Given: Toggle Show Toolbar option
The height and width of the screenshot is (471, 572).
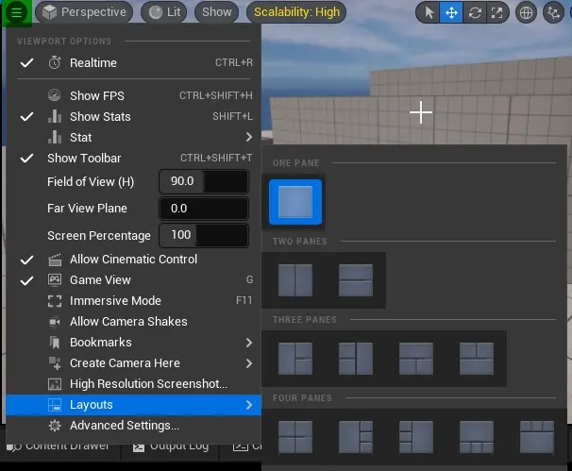Looking at the screenshot, I should [x=133, y=159].
